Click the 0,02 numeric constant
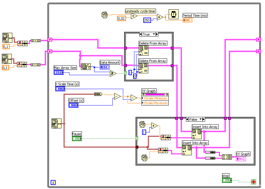This screenshot has width=265, height=189. click(121, 19)
